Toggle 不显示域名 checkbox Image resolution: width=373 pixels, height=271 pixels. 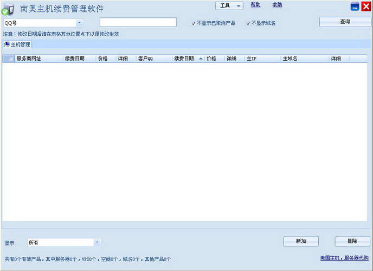pyautogui.click(x=248, y=23)
